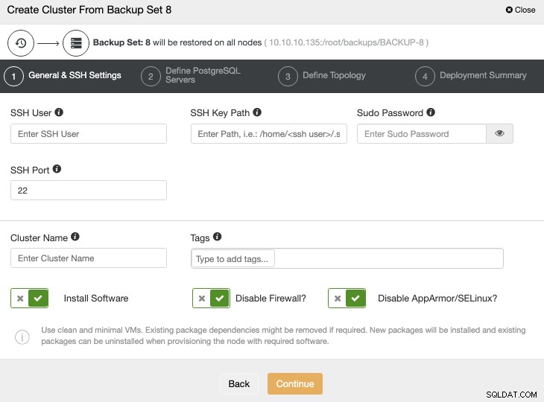Click the backup history clock icon
The width and height of the screenshot is (544, 402).
click(21, 43)
